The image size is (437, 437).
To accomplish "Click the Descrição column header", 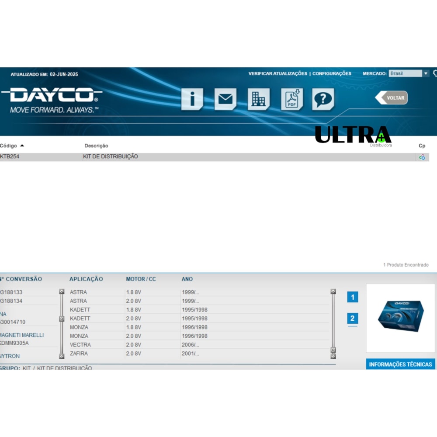I will pyautogui.click(x=96, y=146).
